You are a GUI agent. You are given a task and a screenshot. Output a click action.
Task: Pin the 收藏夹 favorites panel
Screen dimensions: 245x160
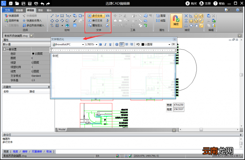click(49, 87)
